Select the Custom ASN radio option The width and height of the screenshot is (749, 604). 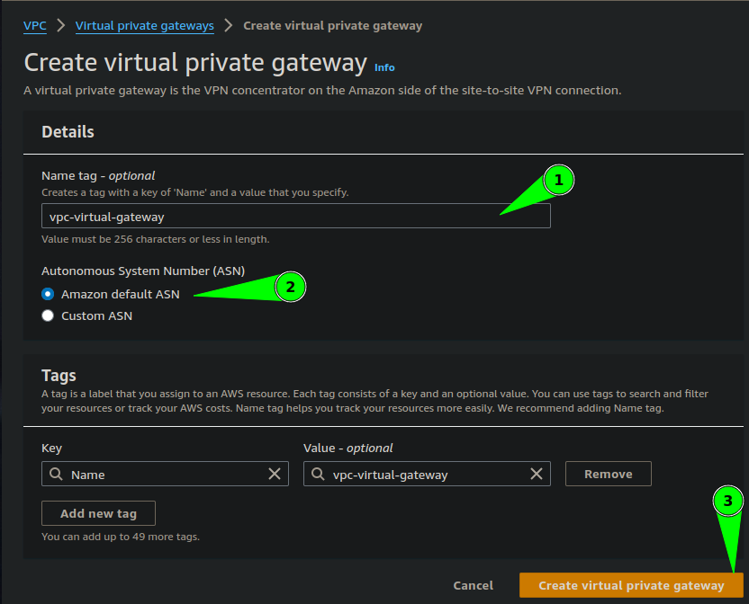click(48, 315)
